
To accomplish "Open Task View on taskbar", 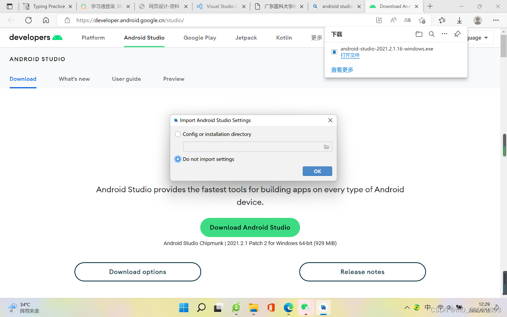I will 218,307.
